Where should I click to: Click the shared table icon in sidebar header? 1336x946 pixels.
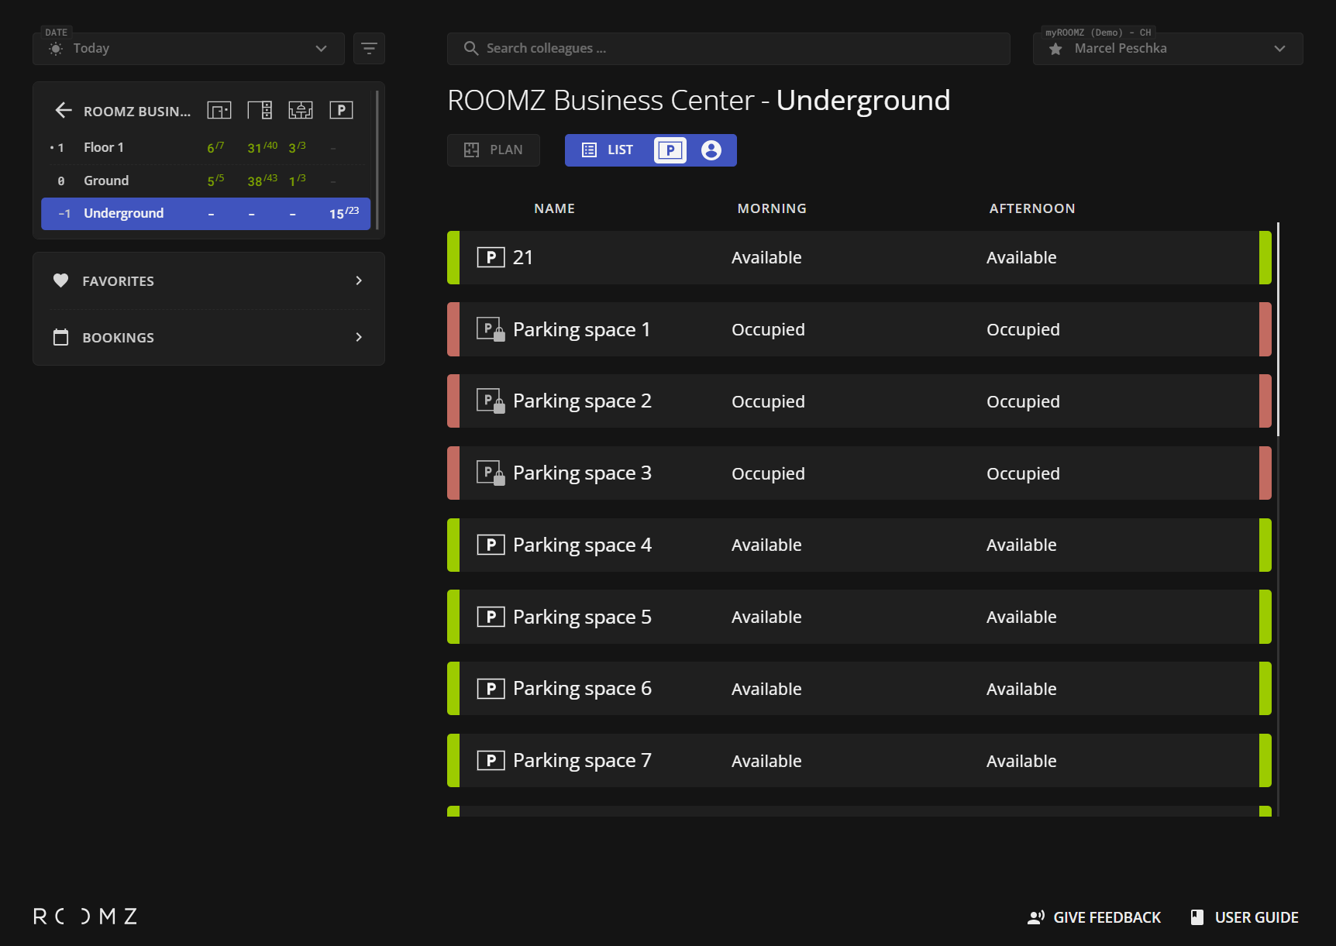(x=301, y=111)
